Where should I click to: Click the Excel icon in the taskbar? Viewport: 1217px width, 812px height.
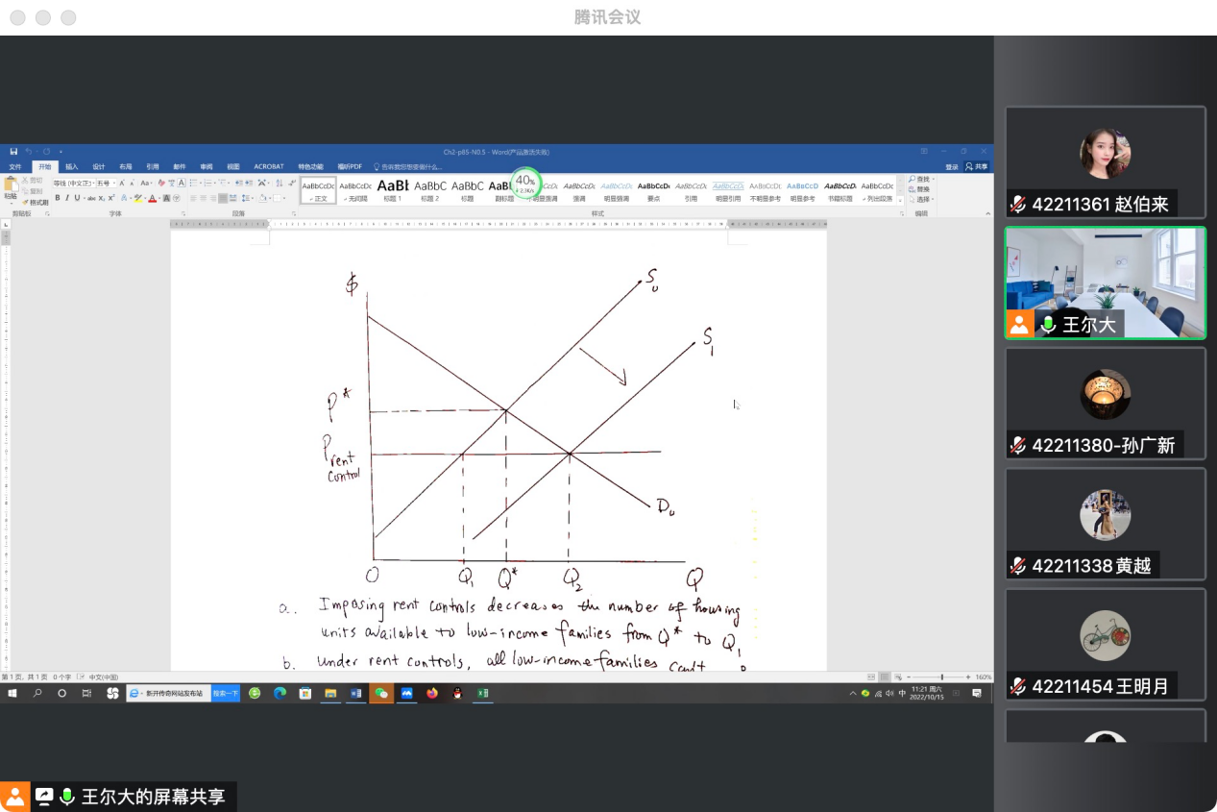483,693
